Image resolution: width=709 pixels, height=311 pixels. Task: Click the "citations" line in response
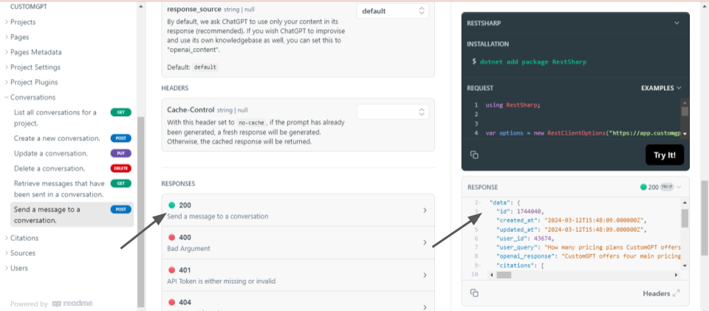[520, 265]
